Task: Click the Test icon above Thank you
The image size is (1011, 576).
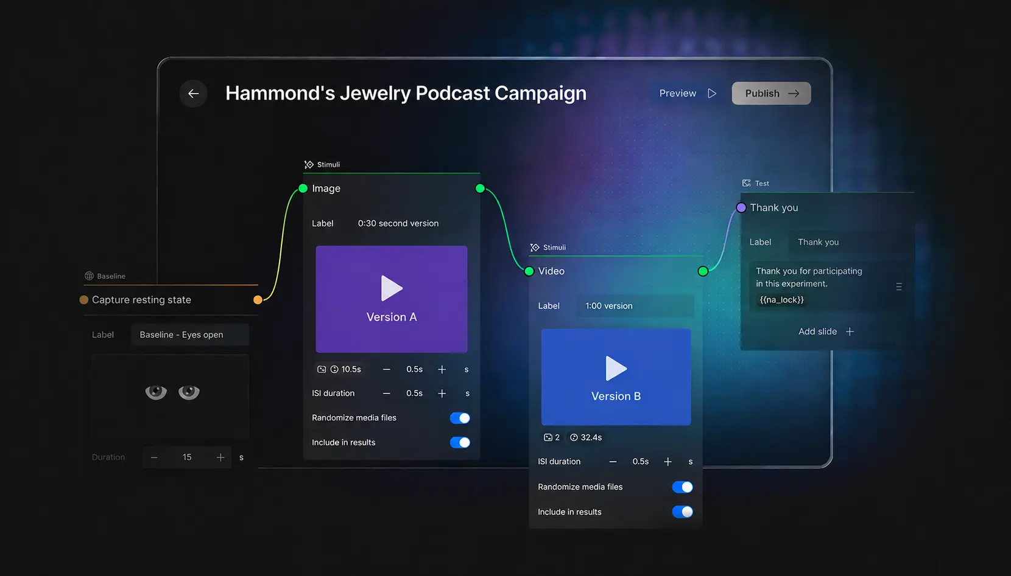Action: (x=746, y=183)
